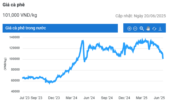
Task: Select the magnifier selection zoom tool
Action: point(142,29)
